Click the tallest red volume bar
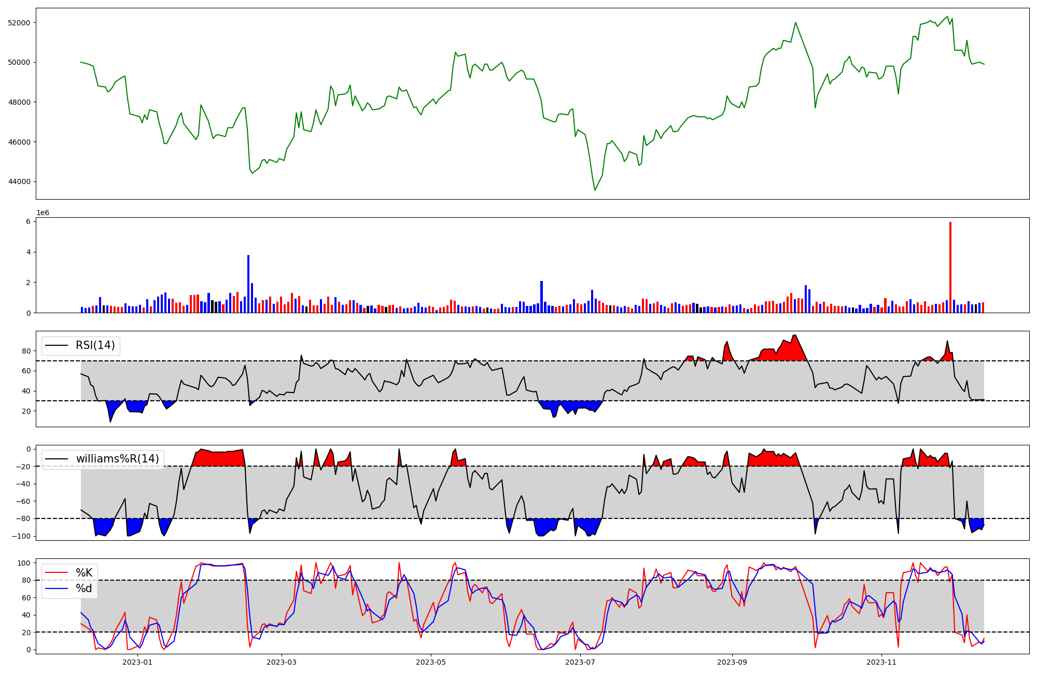Image resolution: width=1037 pixels, height=674 pixels. coord(950,267)
